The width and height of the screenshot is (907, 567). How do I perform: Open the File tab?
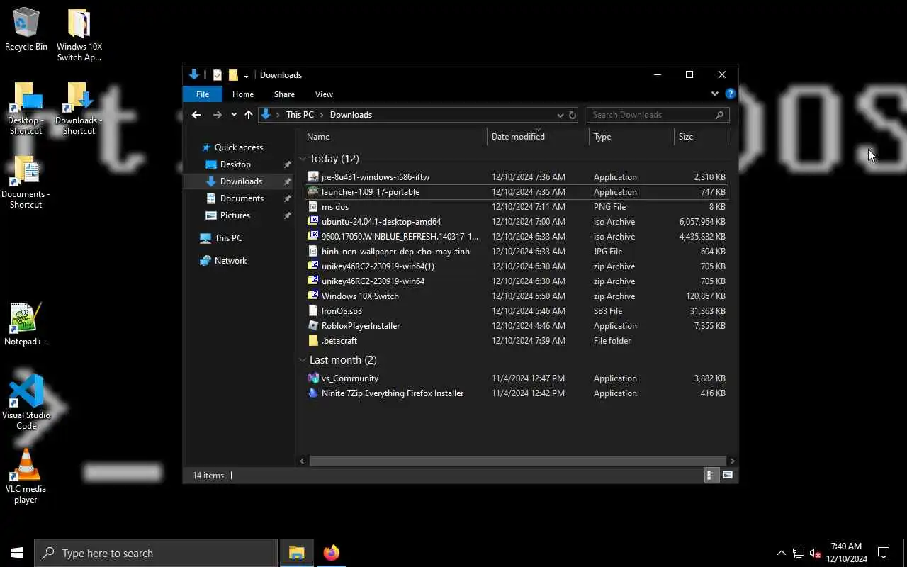coord(203,94)
